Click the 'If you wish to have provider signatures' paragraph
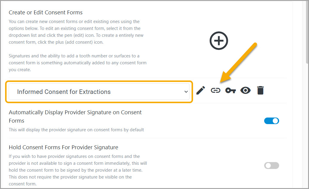309x189 pixels. click(x=78, y=170)
